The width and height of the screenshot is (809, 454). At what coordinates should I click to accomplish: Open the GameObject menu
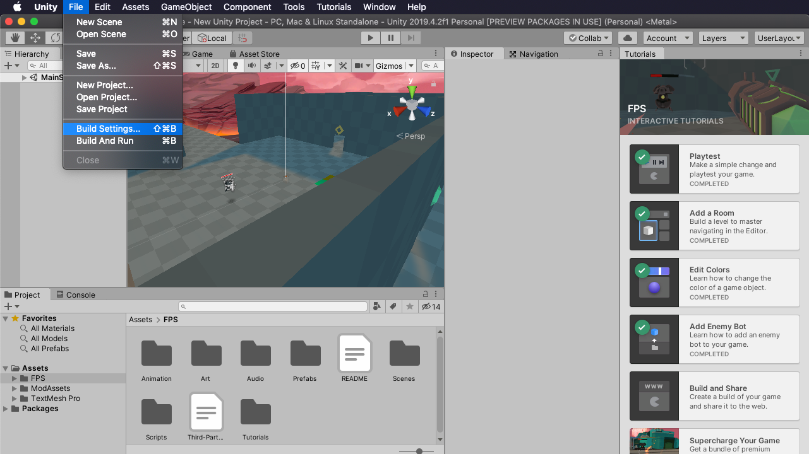[x=186, y=7]
